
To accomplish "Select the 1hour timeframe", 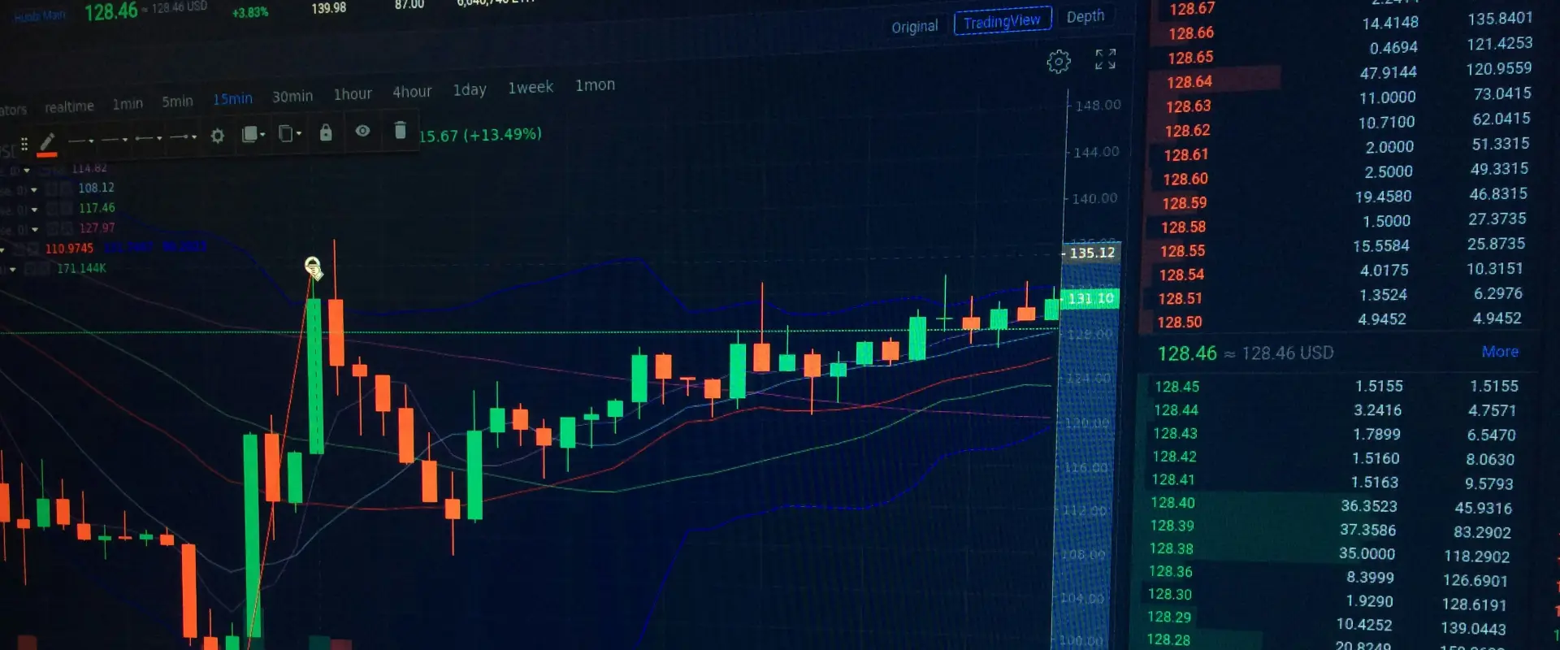I will click(353, 94).
